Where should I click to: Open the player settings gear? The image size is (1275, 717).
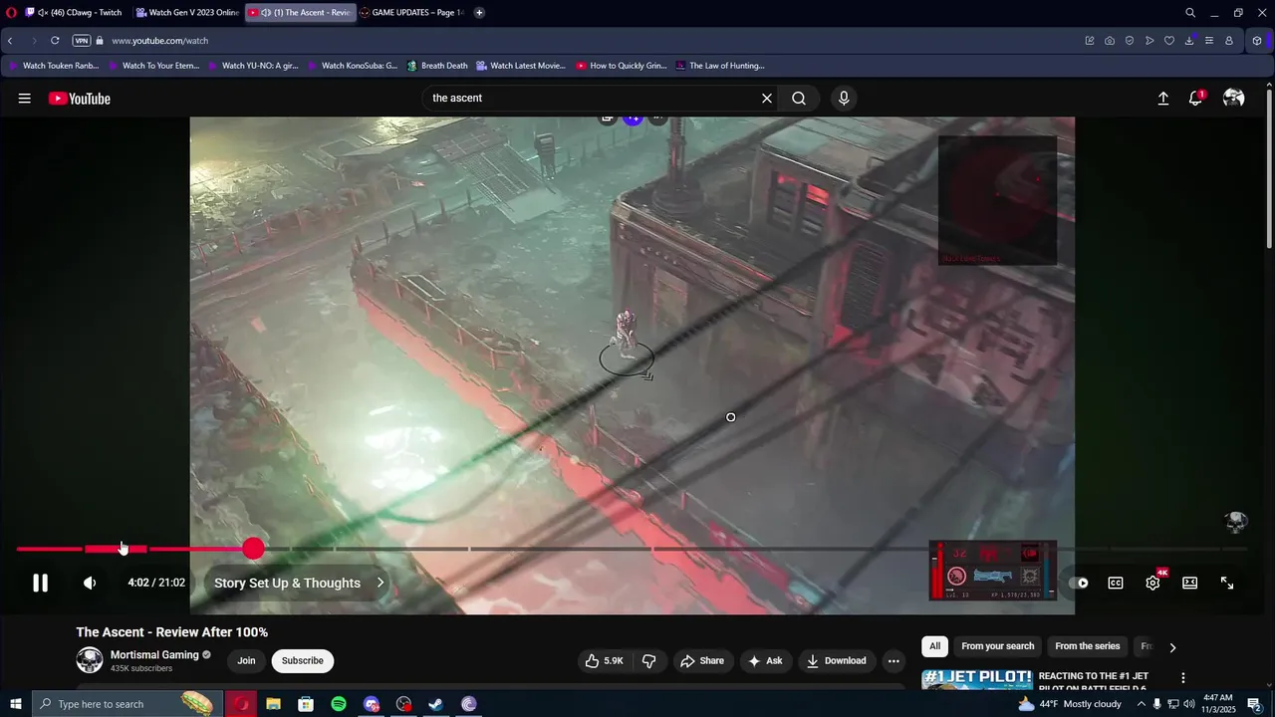pyautogui.click(x=1152, y=583)
